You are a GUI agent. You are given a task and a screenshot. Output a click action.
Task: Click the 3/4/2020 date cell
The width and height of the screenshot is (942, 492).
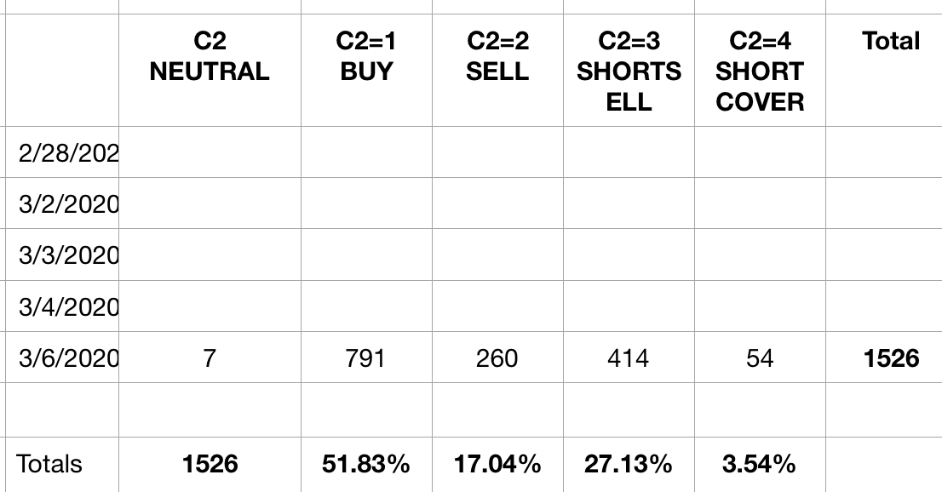[x=68, y=306]
